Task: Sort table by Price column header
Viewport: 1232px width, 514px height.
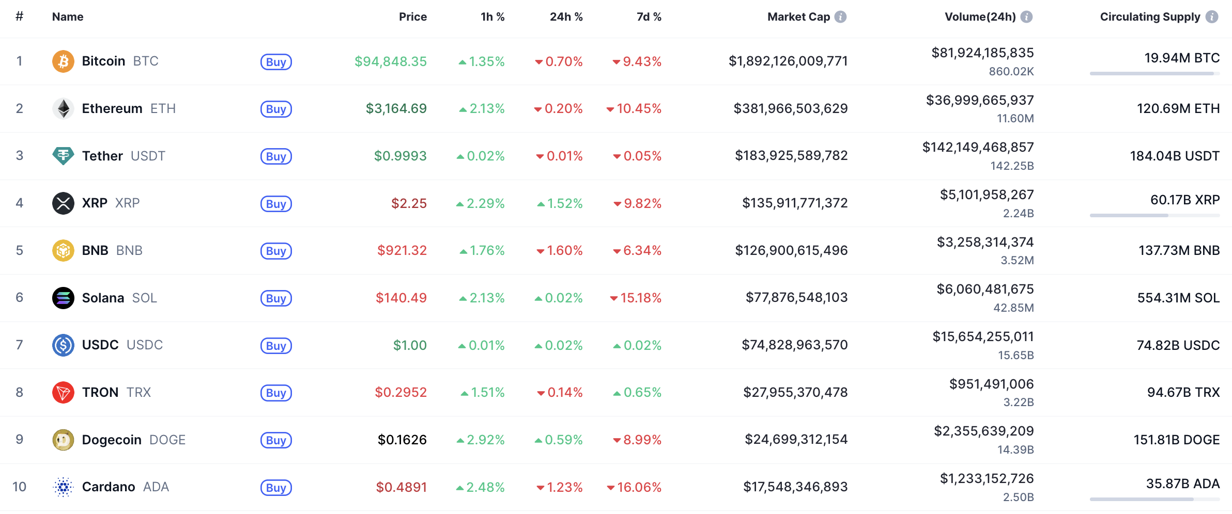Action: 412,17
